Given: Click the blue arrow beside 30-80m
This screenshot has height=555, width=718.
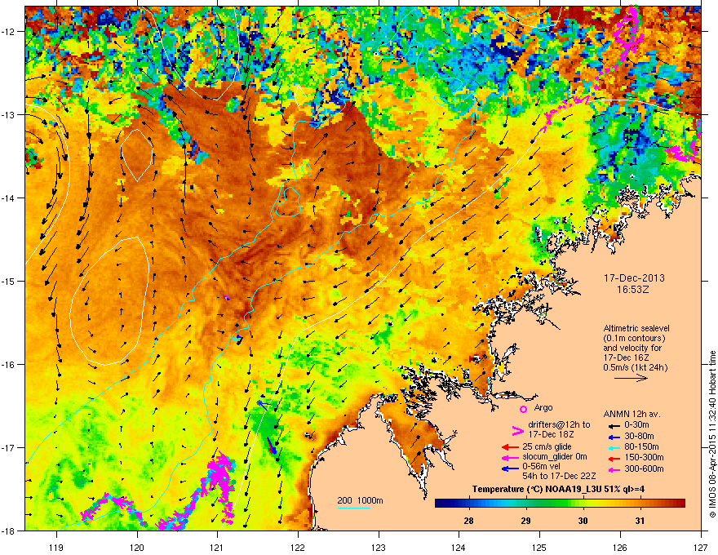Looking at the screenshot, I should tap(613, 437).
